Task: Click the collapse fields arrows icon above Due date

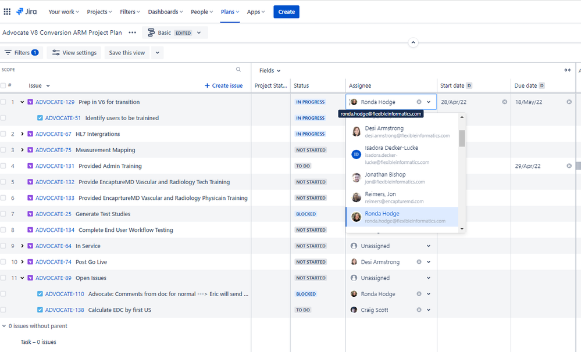Action: pyautogui.click(x=568, y=70)
